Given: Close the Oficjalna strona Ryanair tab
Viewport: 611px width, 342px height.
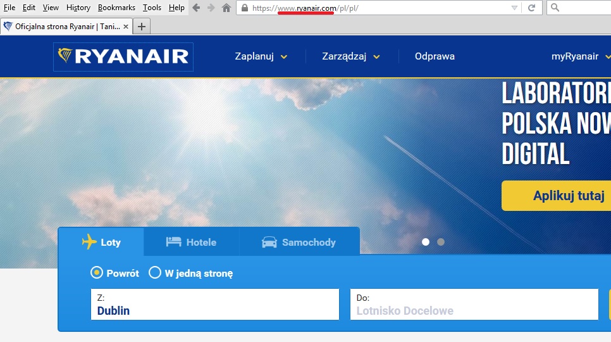Looking at the screenshot, I should click(126, 27).
